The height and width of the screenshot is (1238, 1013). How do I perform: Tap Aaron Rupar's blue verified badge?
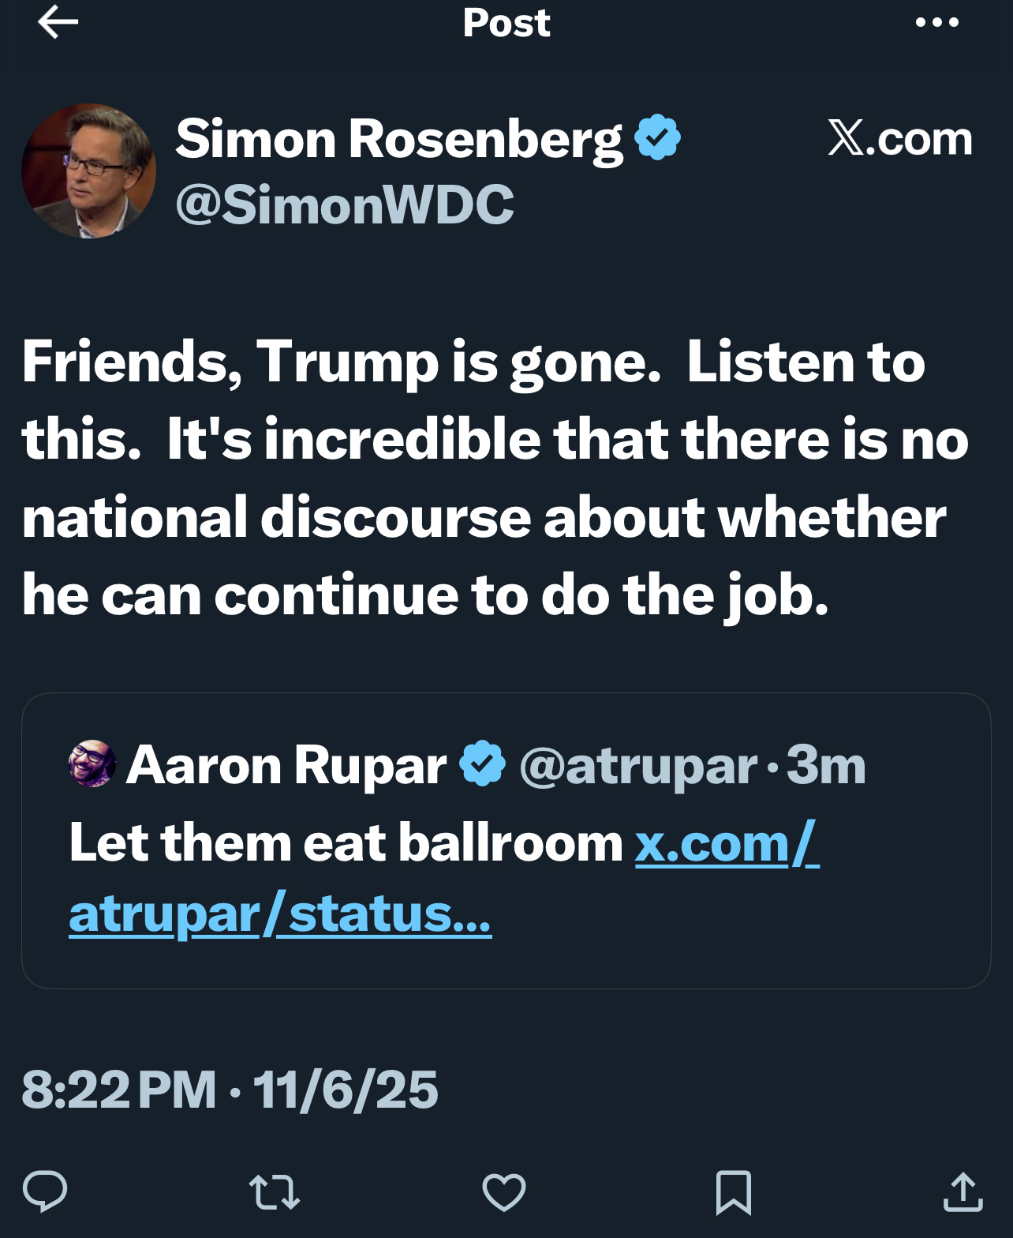(x=482, y=763)
